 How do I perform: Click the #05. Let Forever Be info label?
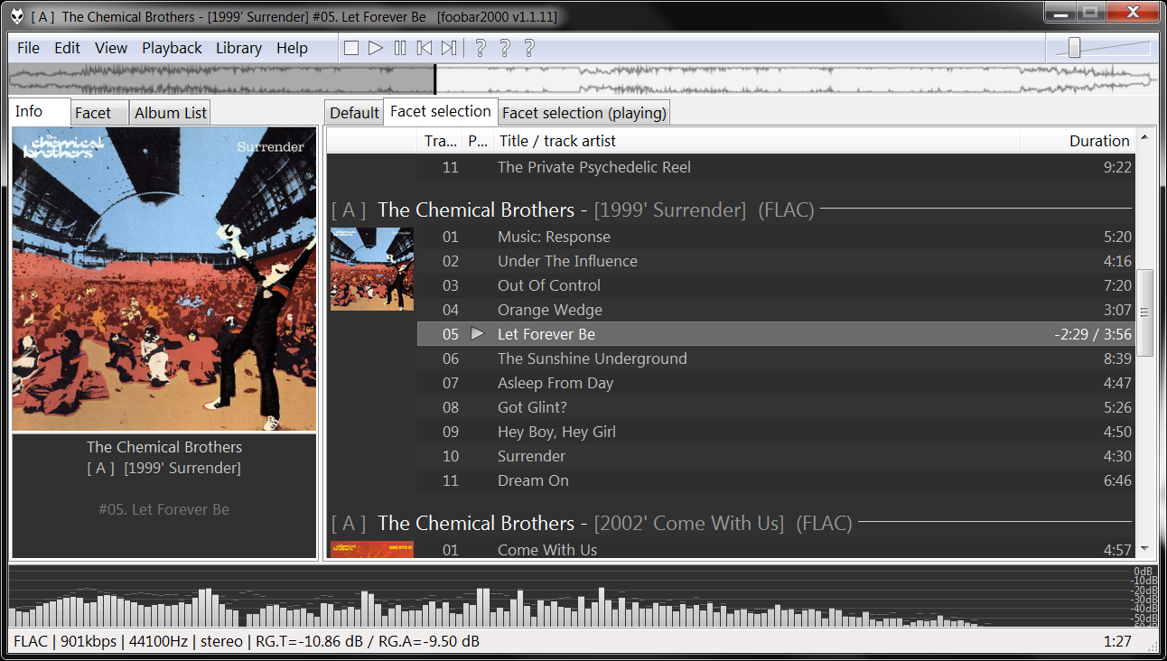click(x=164, y=509)
